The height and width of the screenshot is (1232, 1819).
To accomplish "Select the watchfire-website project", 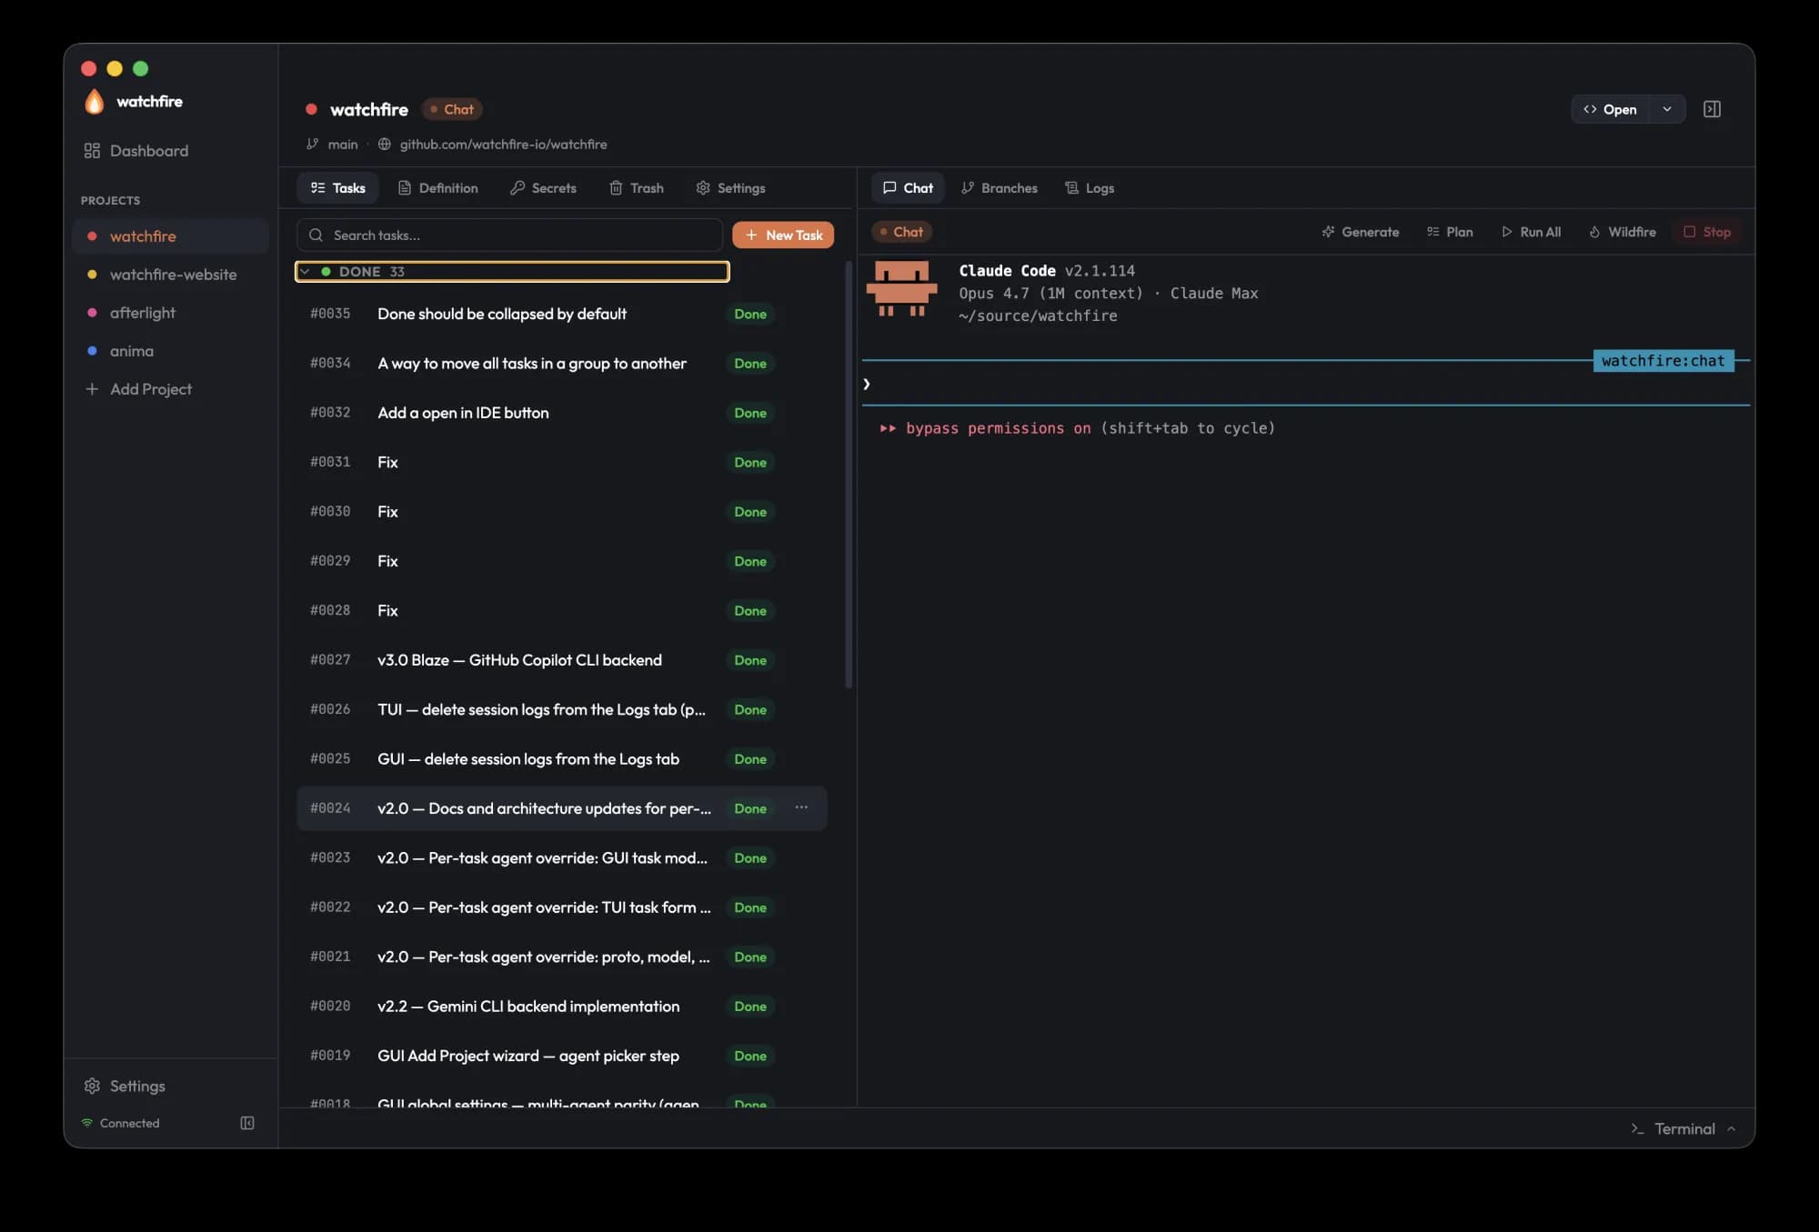I will [x=170, y=275].
